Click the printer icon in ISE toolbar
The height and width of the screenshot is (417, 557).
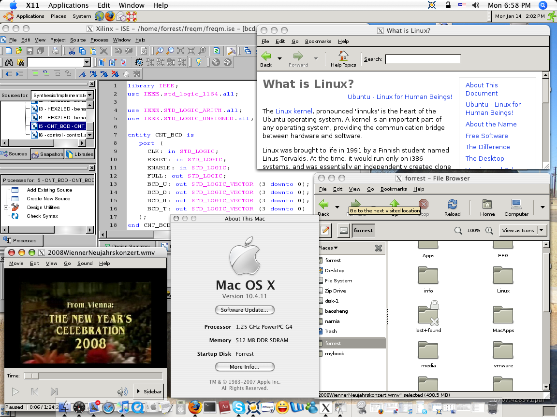point(56,51)
